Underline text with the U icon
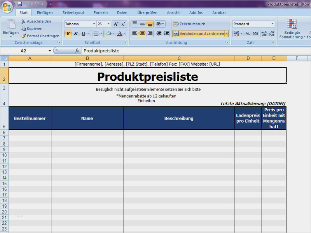This screenshot has width=311, height=233. (x=83, y=33)
